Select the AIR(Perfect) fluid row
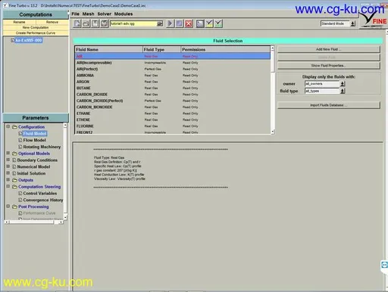Image resolution: width=388 pixels, height=292 pixels. 173,69
